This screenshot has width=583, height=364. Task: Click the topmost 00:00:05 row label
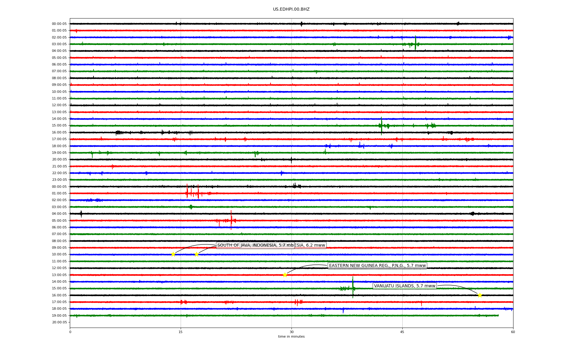coord(59,24)
